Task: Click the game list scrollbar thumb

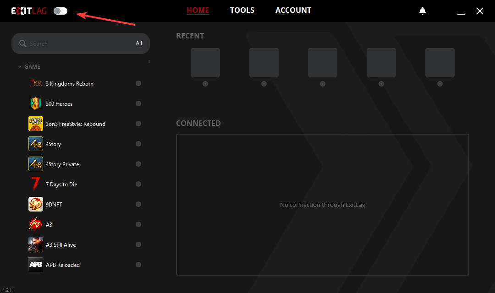Action: point(149,61)
